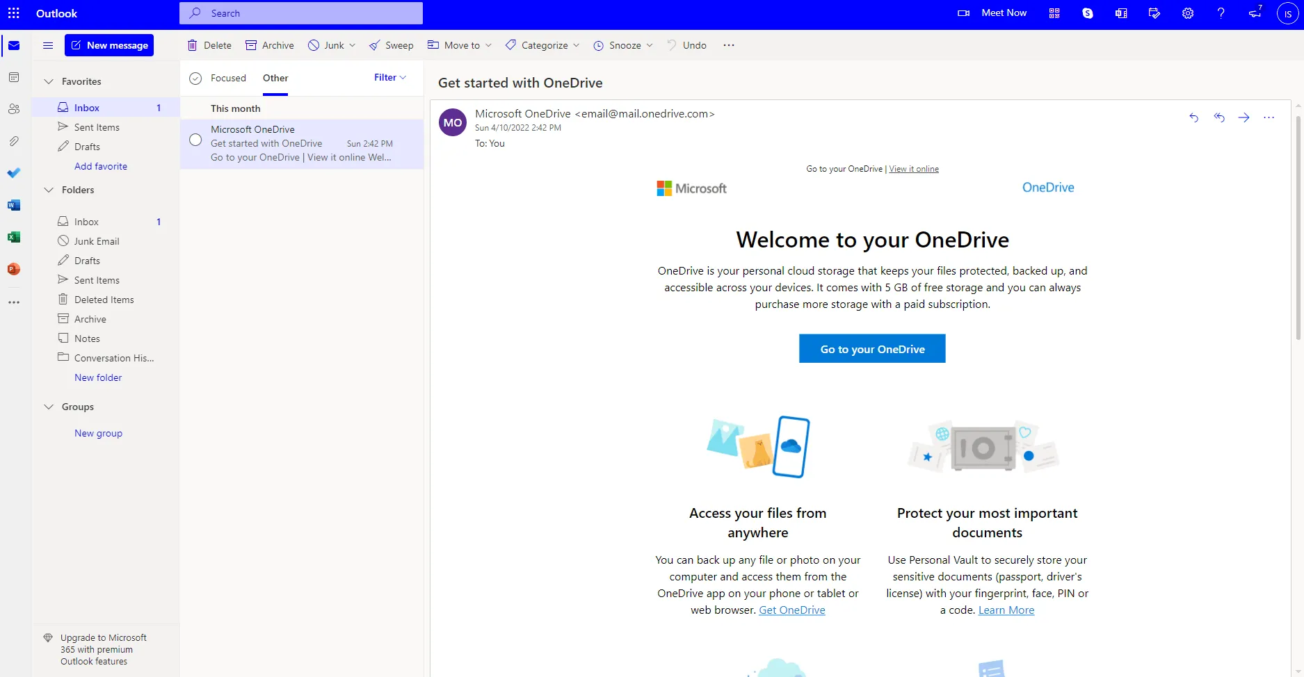This screenshot has height=677, width=1304.
Task: Open Deleted Items folder
Action: pos(106,300)
